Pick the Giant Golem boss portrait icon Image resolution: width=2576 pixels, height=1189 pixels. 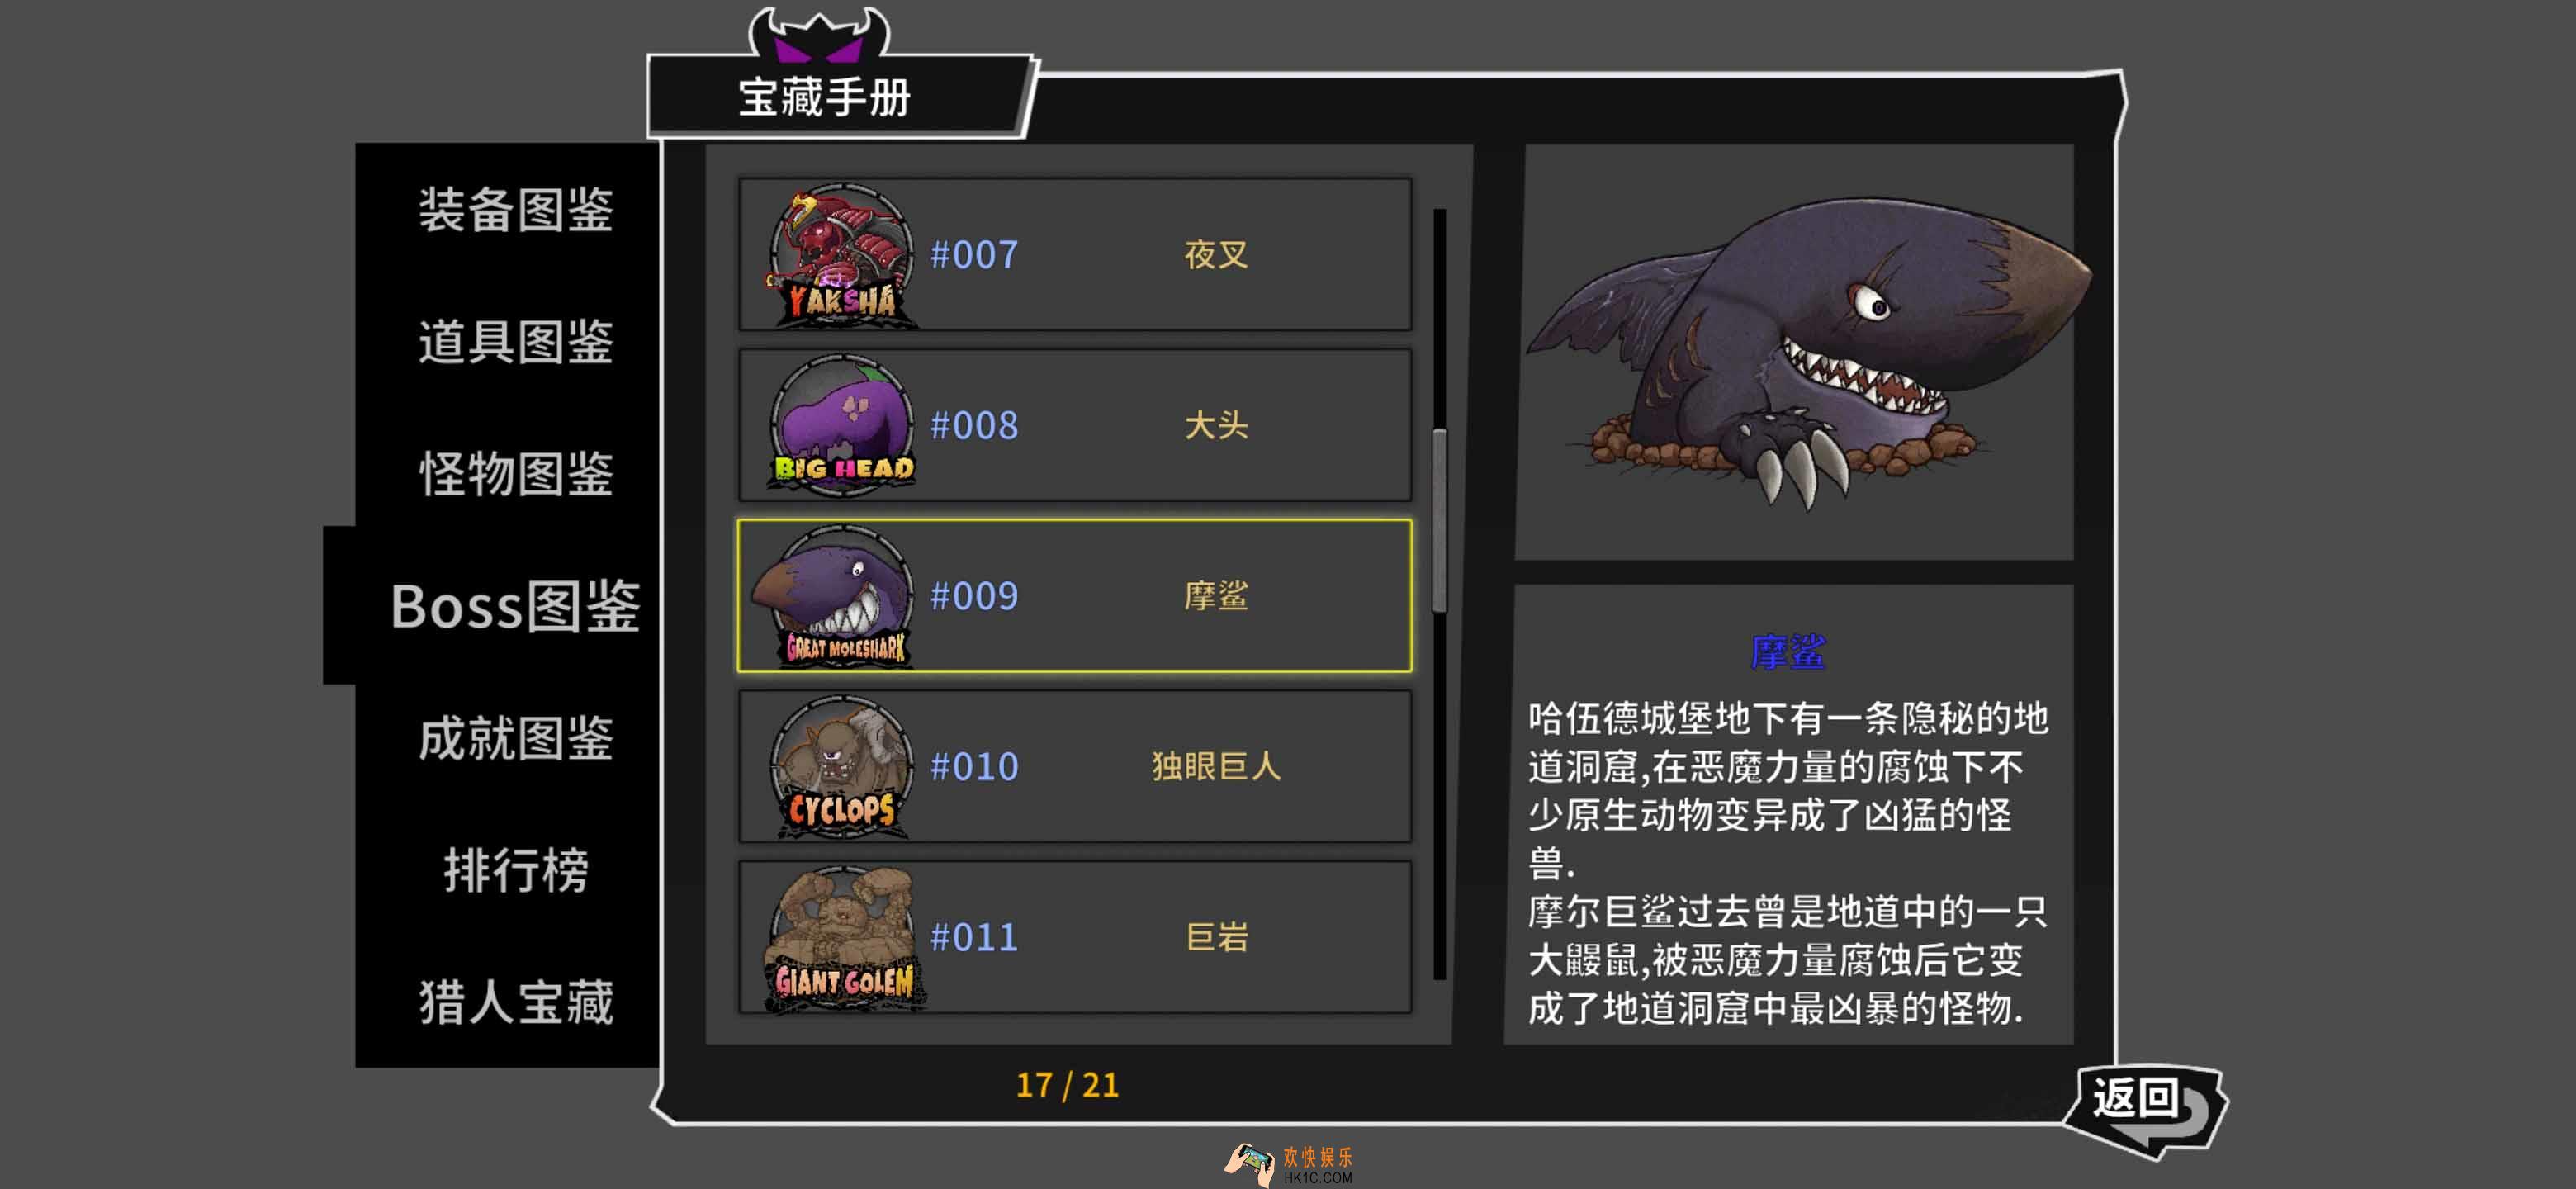point(842,938)
